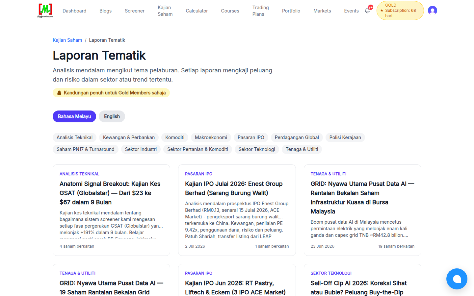The width and height of the screenshot is (474, 296).
Task: Click '4 saham berkaitan' text
Action: pos(77,246)
